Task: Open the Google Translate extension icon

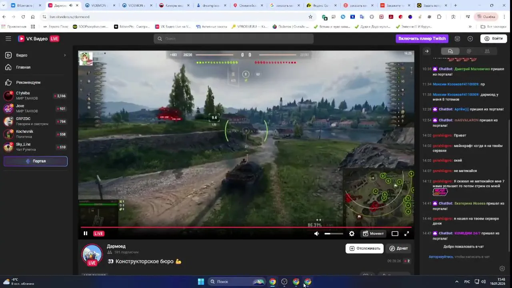Action: click(362, 17)
